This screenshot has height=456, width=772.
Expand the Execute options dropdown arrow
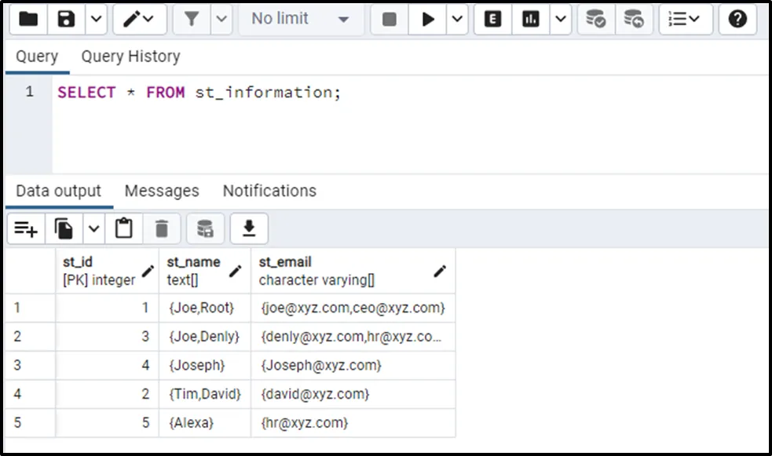tap(457, 20)
